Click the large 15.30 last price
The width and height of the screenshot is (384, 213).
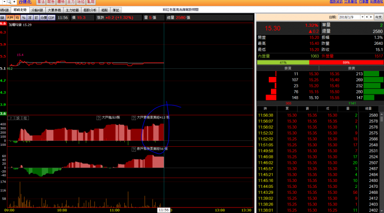point(273,28)
